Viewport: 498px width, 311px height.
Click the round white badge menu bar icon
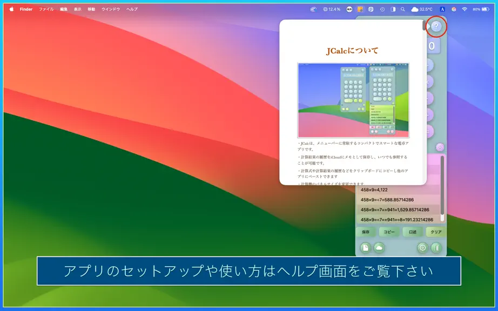click(349, 9)
